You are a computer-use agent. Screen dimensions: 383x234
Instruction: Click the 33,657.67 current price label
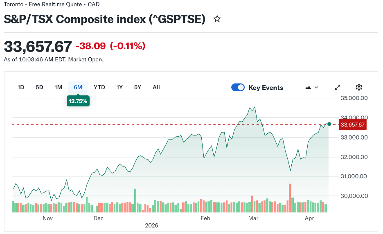[352, 125]
